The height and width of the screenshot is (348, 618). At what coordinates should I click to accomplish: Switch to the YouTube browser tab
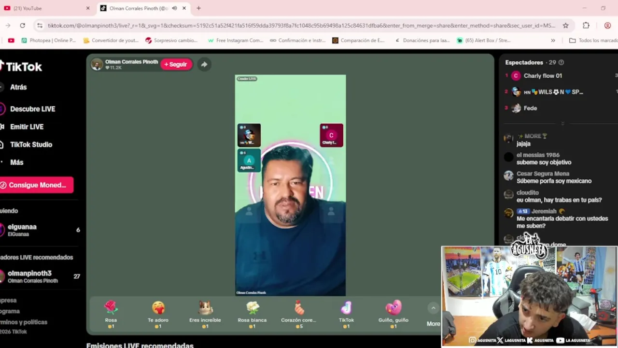[x=47, y=8]
